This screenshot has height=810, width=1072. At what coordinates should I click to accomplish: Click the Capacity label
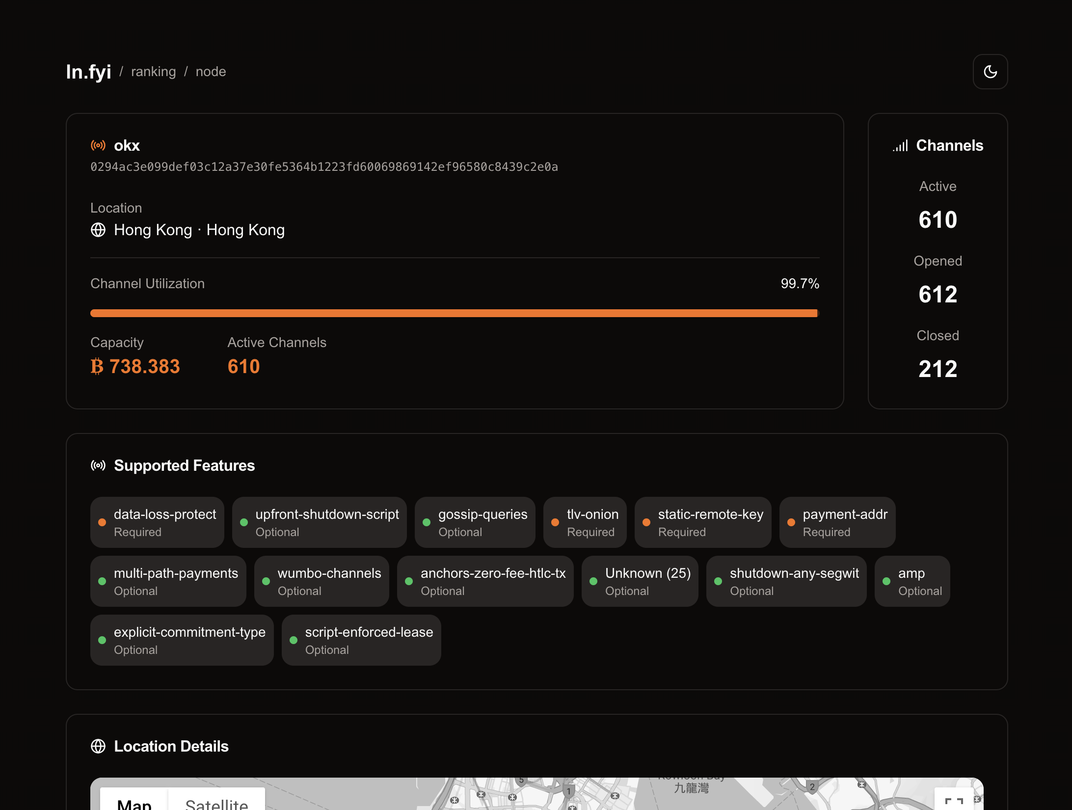tap(117, 343)
